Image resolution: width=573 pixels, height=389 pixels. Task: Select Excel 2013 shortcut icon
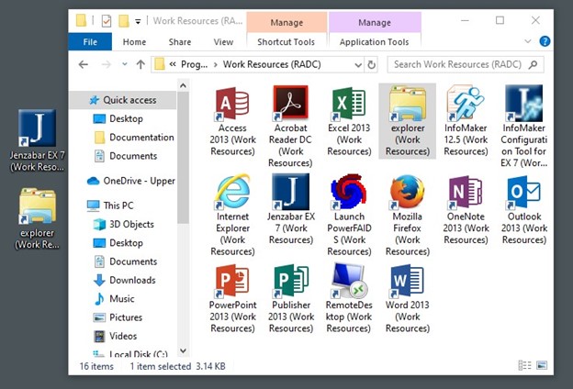[x=349, y=120]
